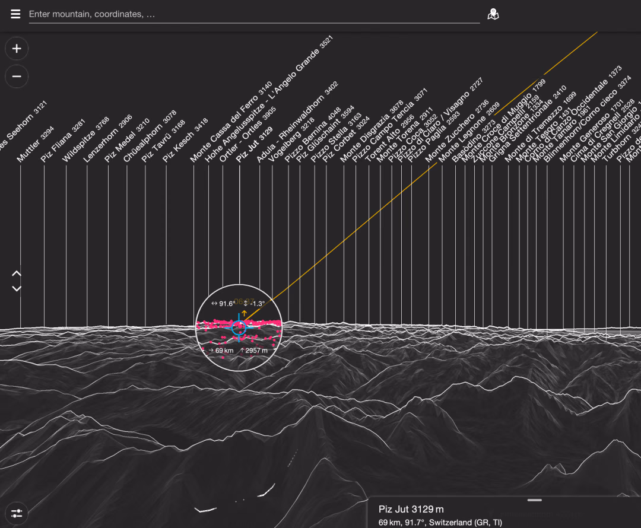Zoom out with the minus button
Image resolution: width=641 pixels, height=528 pixels.
coord(17,77)
